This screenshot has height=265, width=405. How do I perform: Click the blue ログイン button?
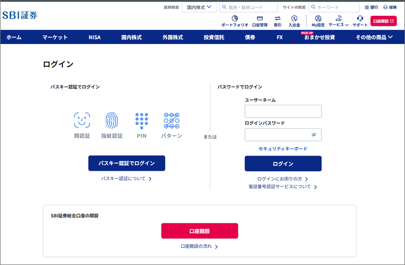pyautogui.click(x=283, y=163)
